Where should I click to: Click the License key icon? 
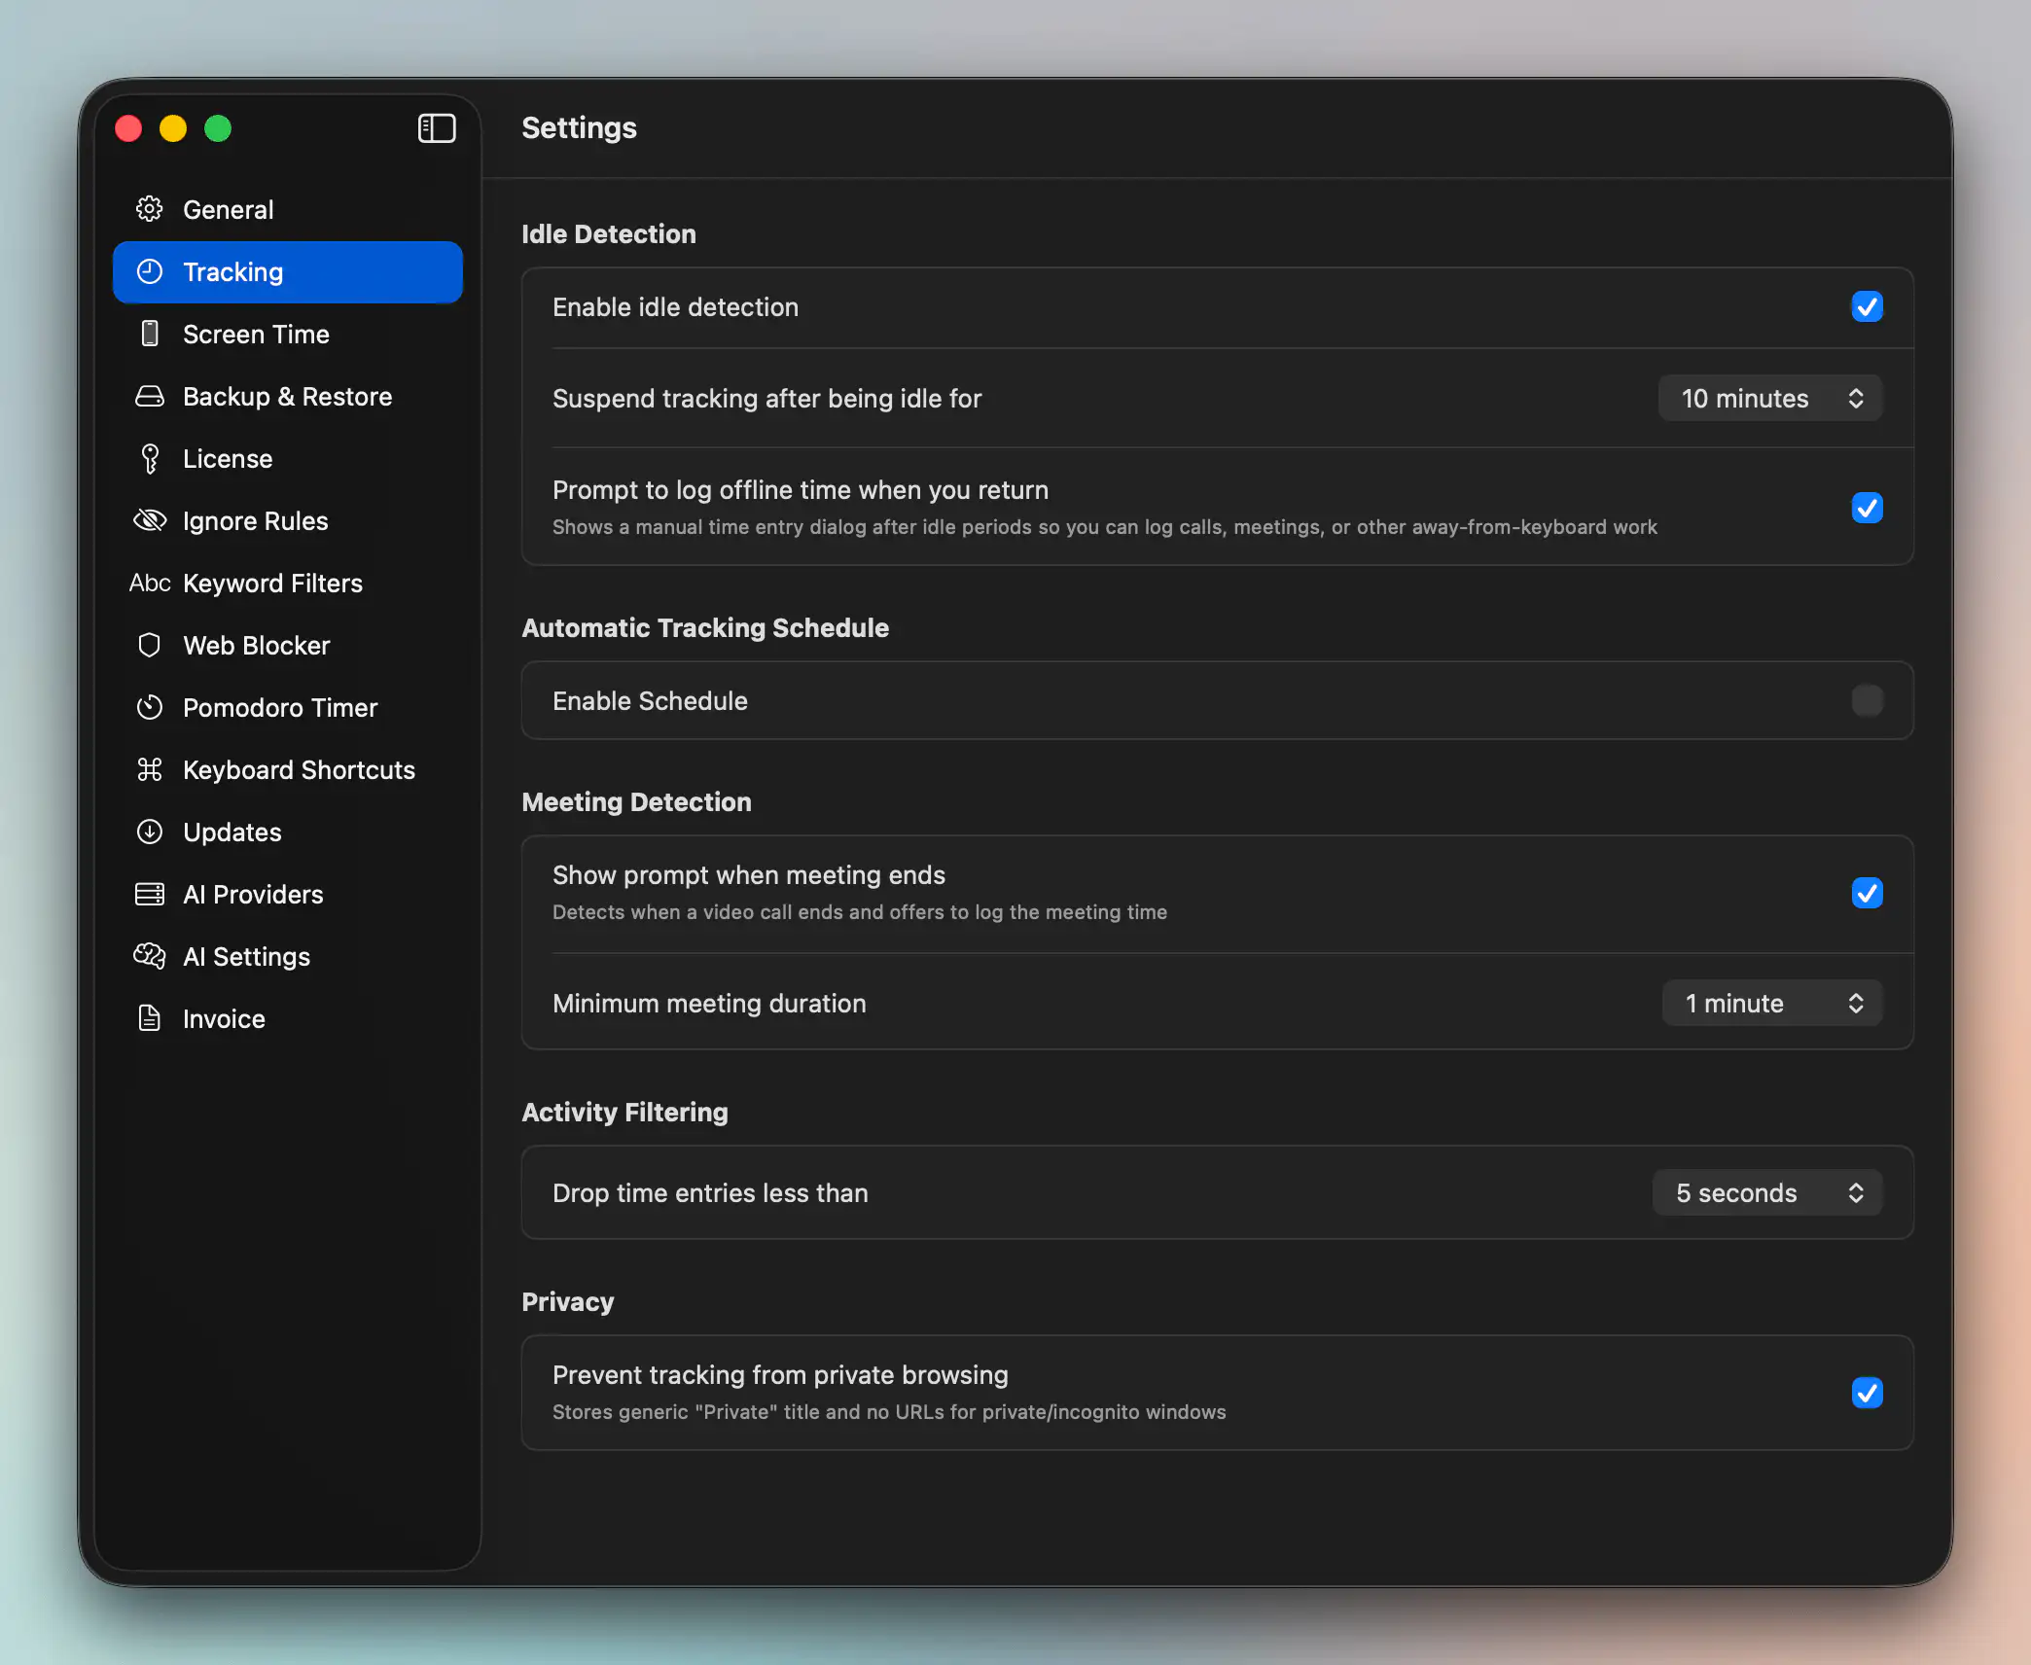point(149,458)
